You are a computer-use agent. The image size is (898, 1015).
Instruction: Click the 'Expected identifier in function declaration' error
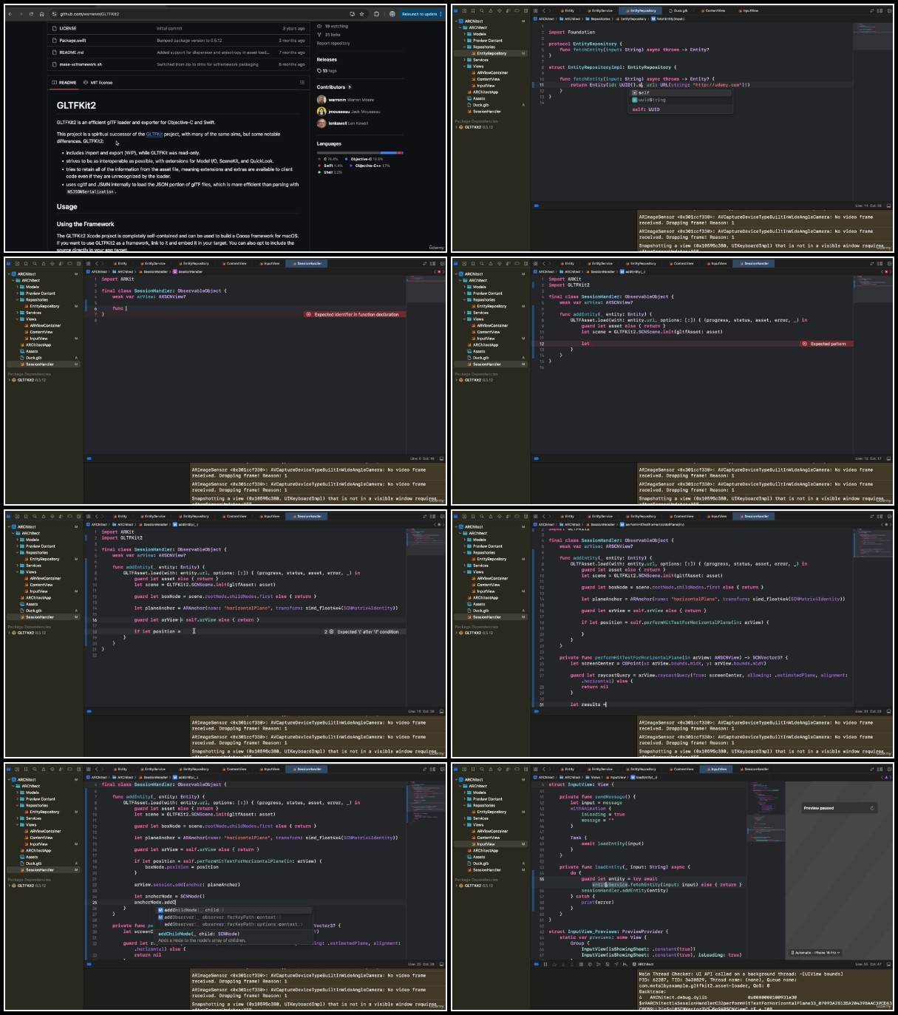click(355, 314)
